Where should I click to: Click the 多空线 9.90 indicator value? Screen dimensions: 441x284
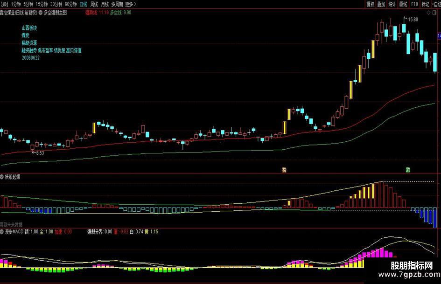click(120, 13)
